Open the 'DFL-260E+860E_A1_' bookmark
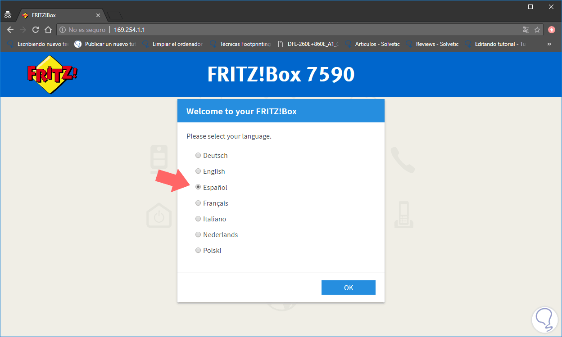 tap(308, 44)
